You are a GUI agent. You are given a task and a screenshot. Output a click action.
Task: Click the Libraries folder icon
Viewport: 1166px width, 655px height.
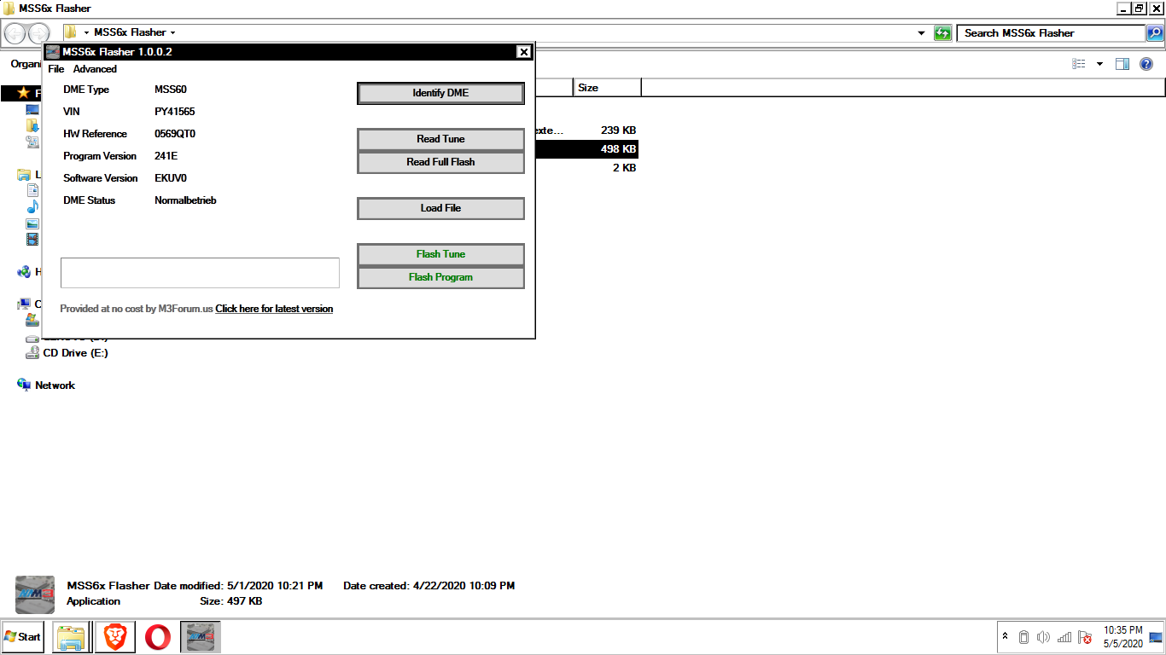pos(24,175)
